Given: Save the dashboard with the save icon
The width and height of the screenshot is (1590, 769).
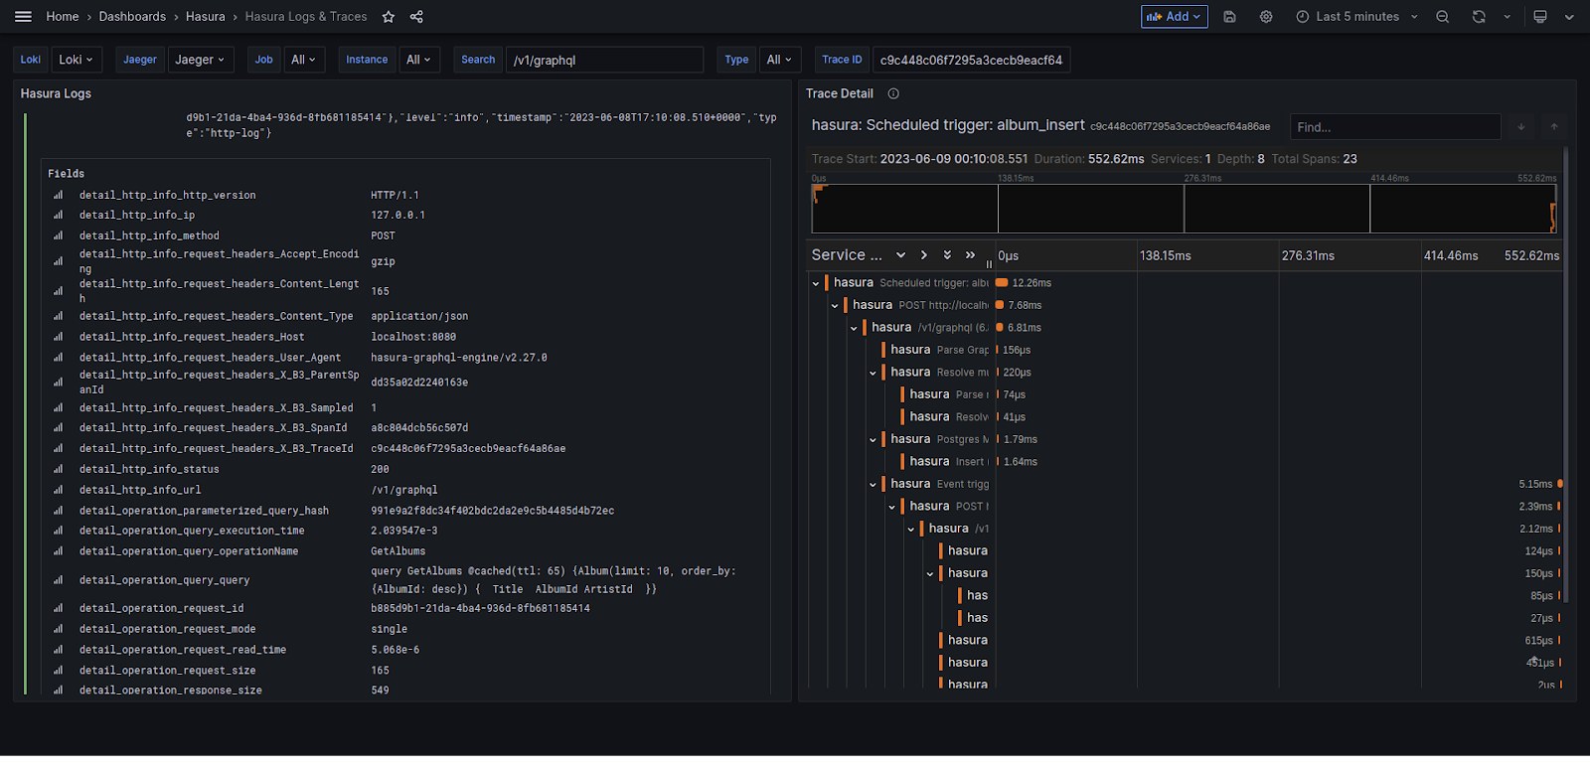Looking at the screenshot, I should click(x=1229, y=17).
